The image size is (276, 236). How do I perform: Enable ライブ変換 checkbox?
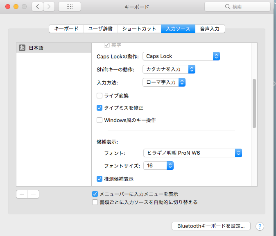click(99, 96)
